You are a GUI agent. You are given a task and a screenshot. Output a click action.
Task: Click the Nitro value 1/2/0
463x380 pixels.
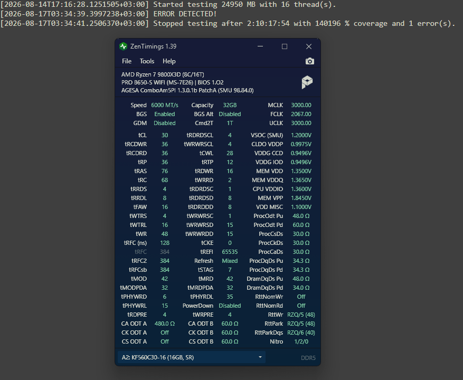(301, 341)
